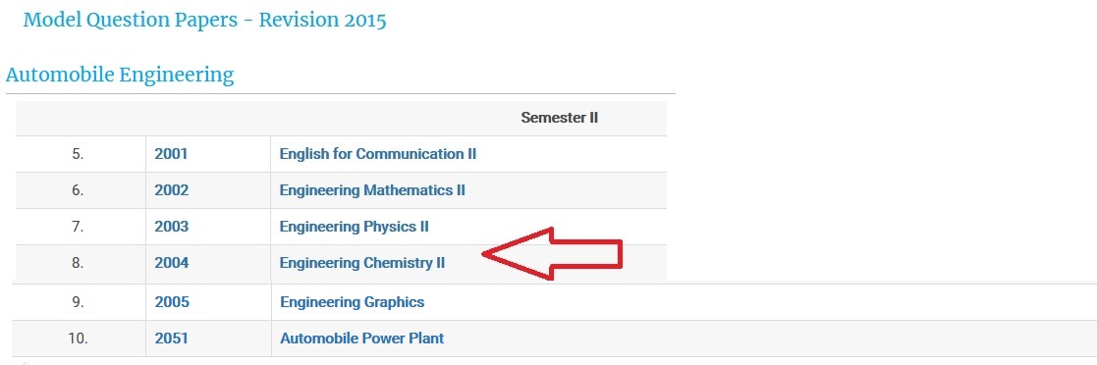This screenshot has width=1097, height=365.
Task: Open Engineering Physics II link
Action: click(x=354, y=227)
